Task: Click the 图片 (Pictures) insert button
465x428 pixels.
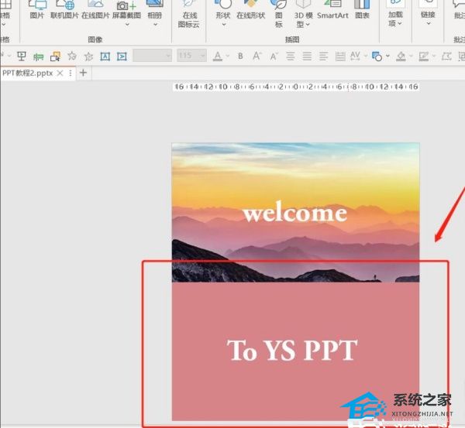Action: click(x=37, y=10)
